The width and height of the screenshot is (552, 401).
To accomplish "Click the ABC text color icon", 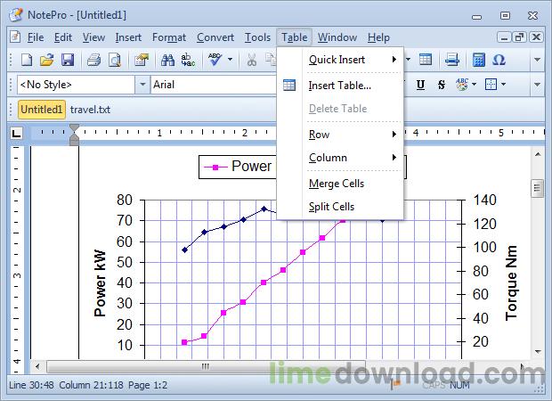I will (x=461, y=85).
